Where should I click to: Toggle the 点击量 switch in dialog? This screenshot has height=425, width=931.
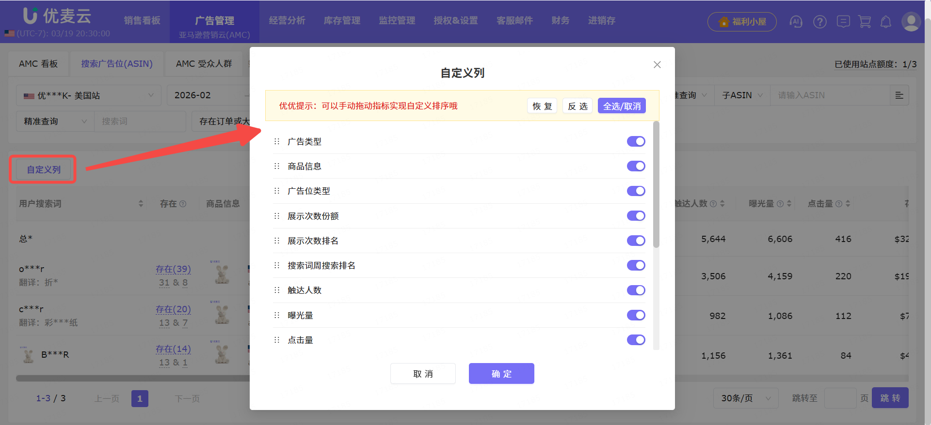tap(636, 340)
